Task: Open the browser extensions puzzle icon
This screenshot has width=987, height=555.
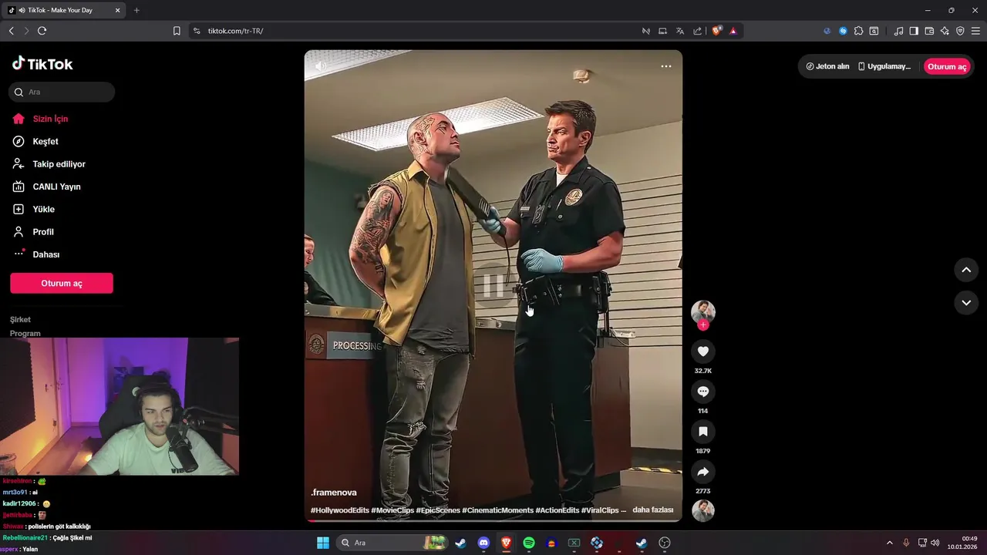Action: [x=858, y=31]
